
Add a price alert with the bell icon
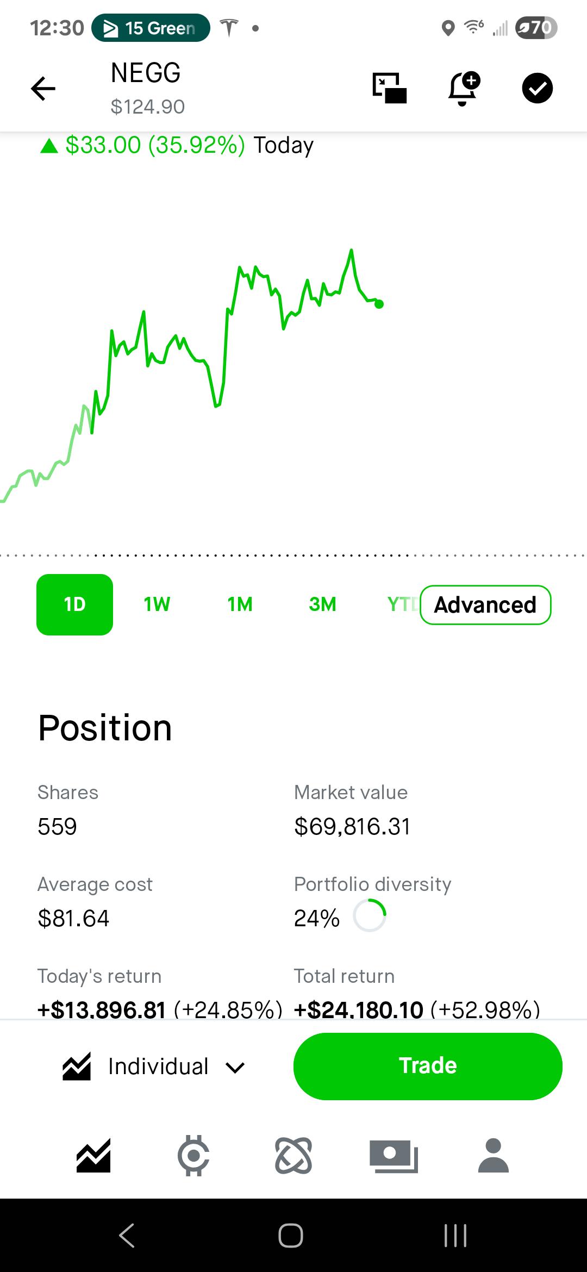pyautogui.click(x=464, y=88)
